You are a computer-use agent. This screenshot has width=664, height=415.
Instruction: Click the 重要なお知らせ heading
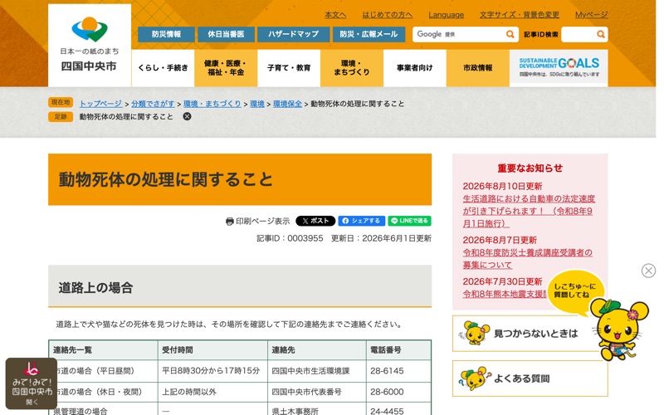tap(530, 168)
